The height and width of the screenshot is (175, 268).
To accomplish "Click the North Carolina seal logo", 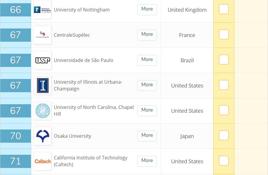I will pos(43,111).
